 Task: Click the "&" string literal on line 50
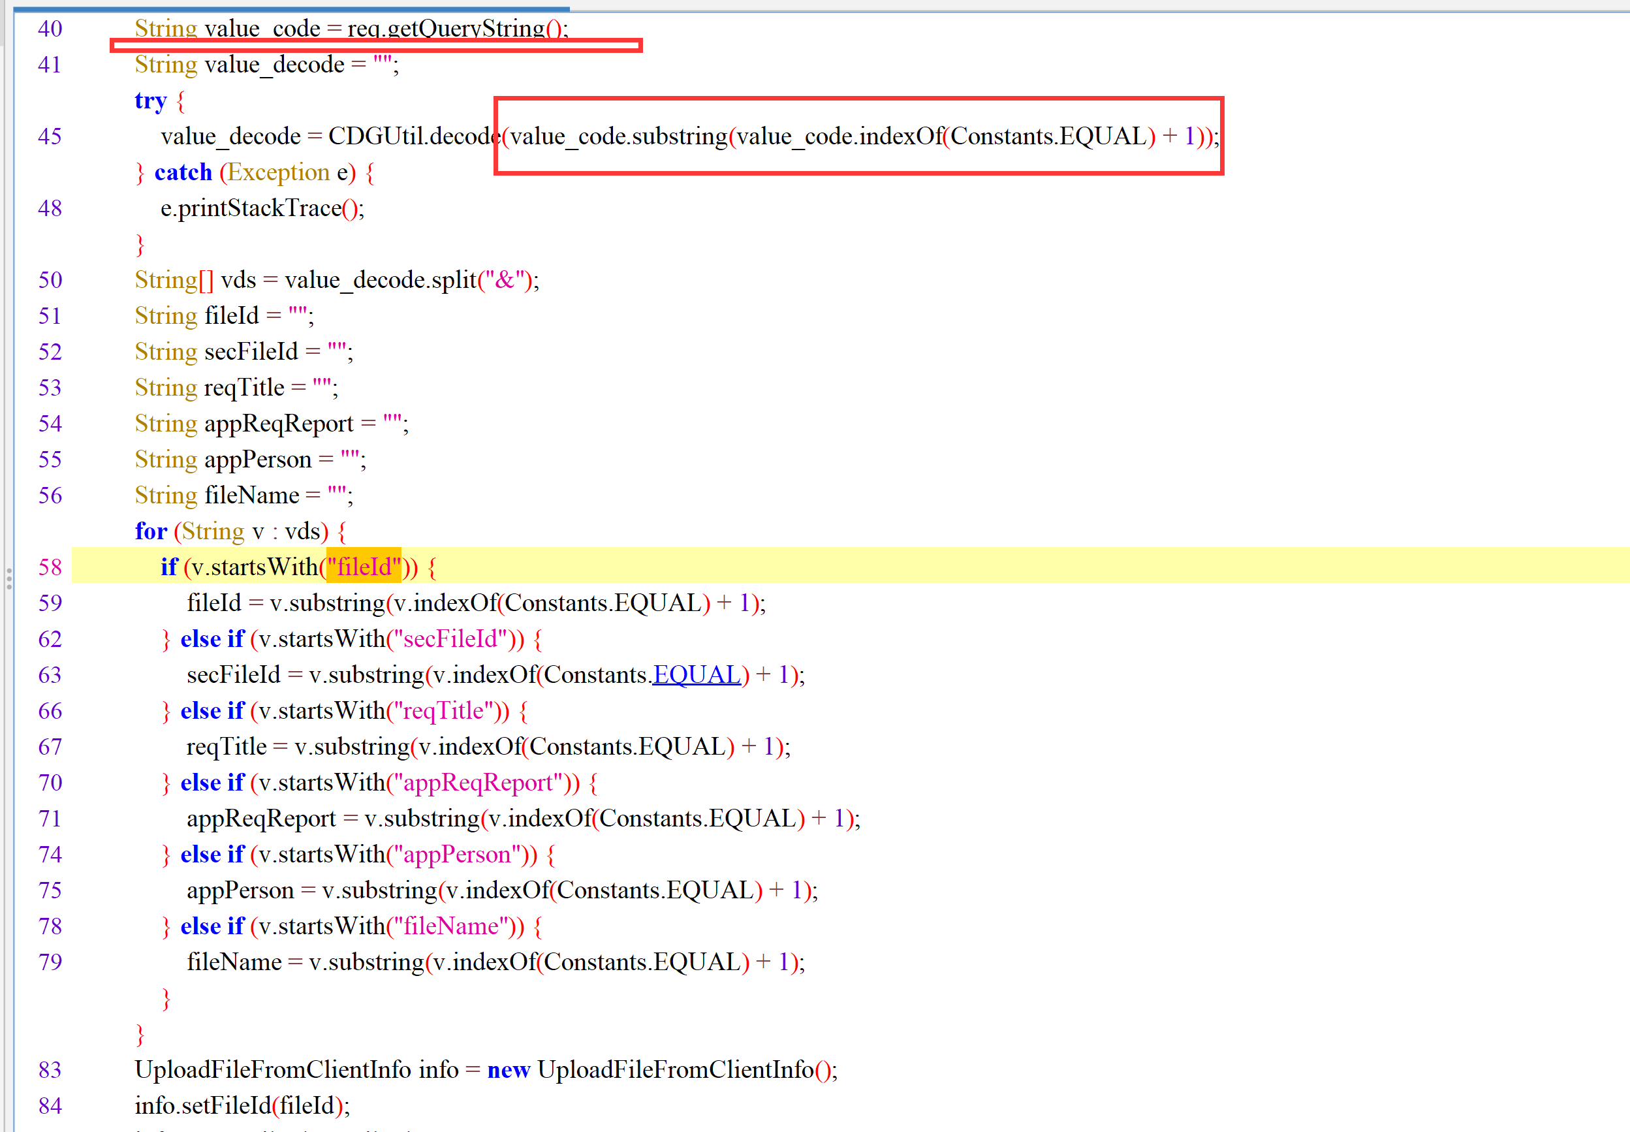[x=505, y=280]
